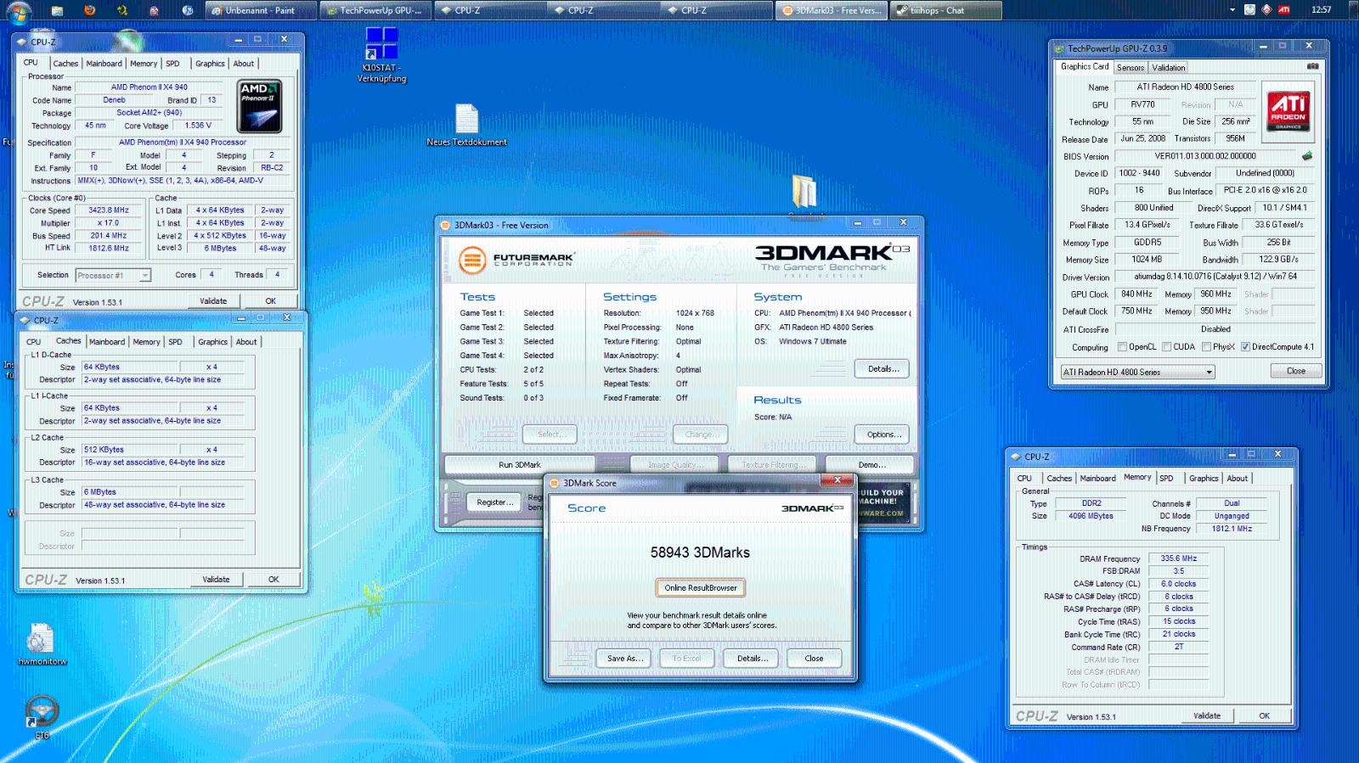Toggle the CUDA checkbox in GPU-Z
The image size is (1359, 763).
click(x=1167, y=347)
